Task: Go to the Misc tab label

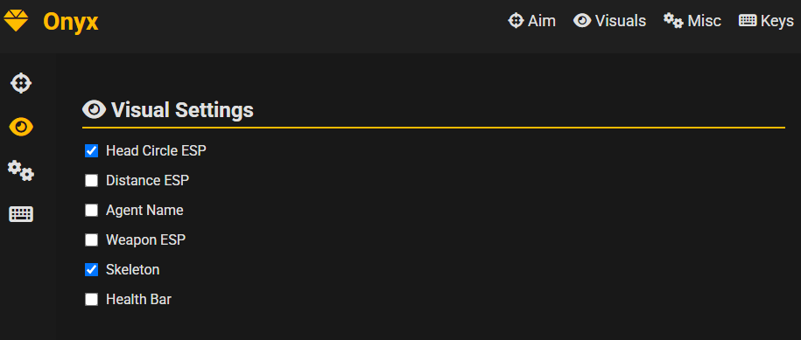Action: pyautogui.click(x=705, y=21)
